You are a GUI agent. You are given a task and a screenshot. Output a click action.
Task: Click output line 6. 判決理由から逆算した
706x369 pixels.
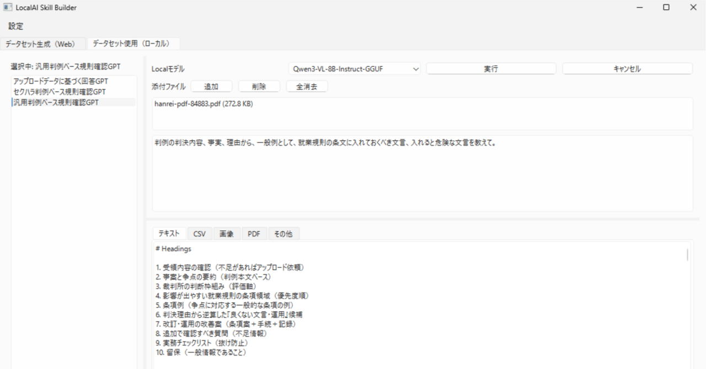click(228, 314)
